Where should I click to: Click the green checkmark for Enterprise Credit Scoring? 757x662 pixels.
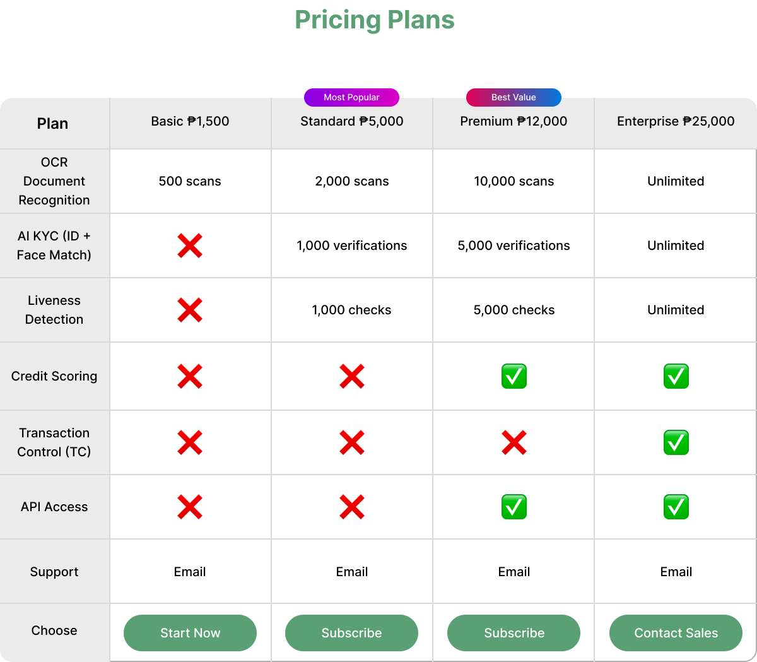point(676,376)
